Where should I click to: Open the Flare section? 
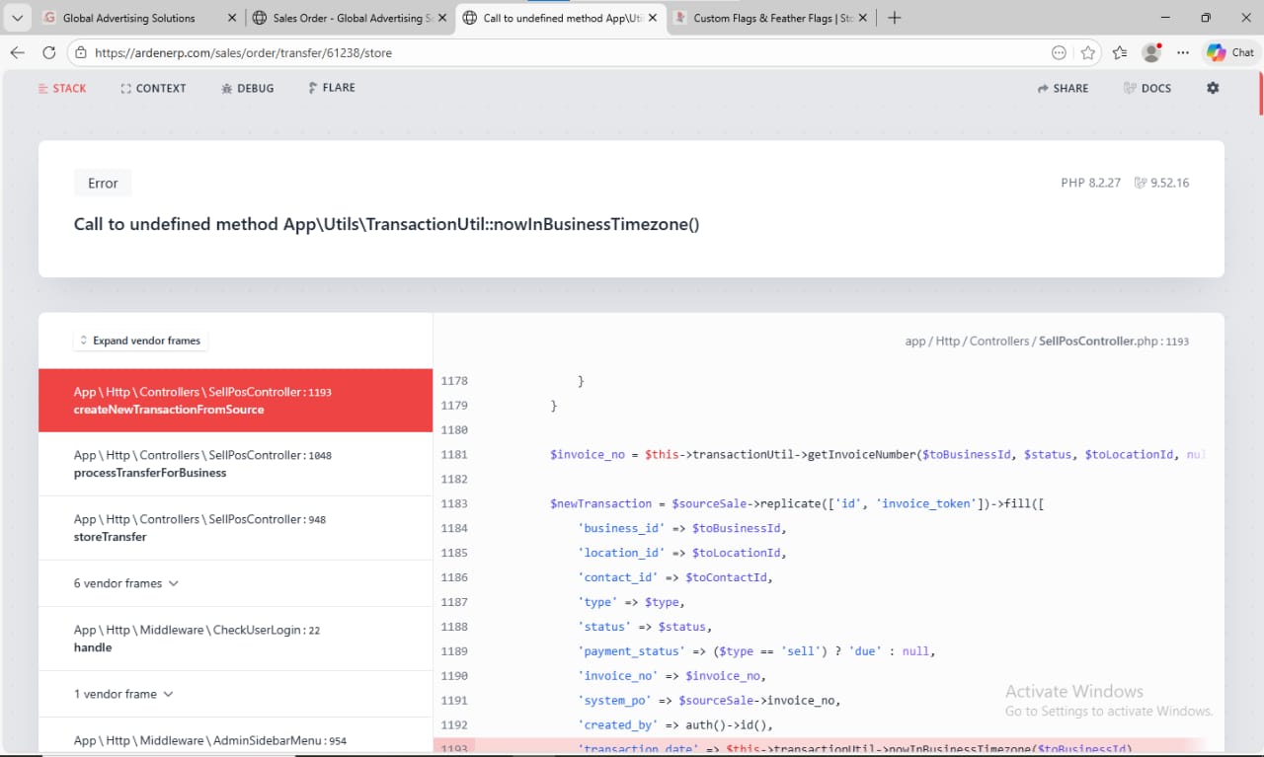pos(332,88)
